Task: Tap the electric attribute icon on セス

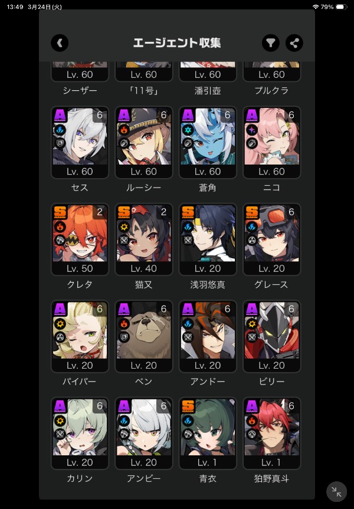Action: pos(60,130)
